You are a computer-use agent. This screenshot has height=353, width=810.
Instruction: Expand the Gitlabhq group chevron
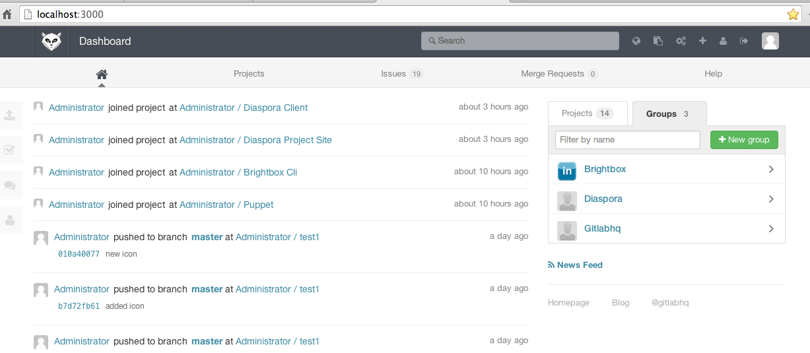coord(770,229)
